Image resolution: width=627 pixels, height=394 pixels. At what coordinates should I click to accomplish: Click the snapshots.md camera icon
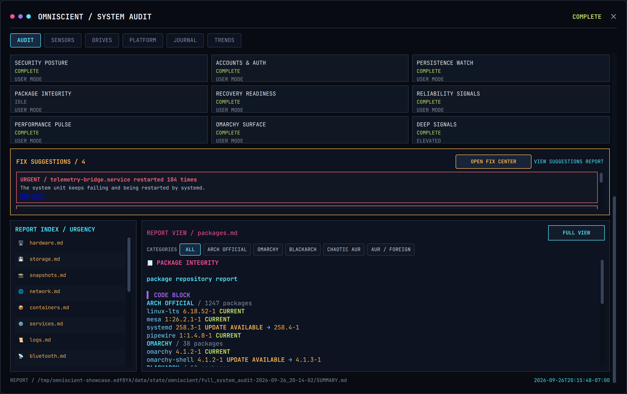21,275
